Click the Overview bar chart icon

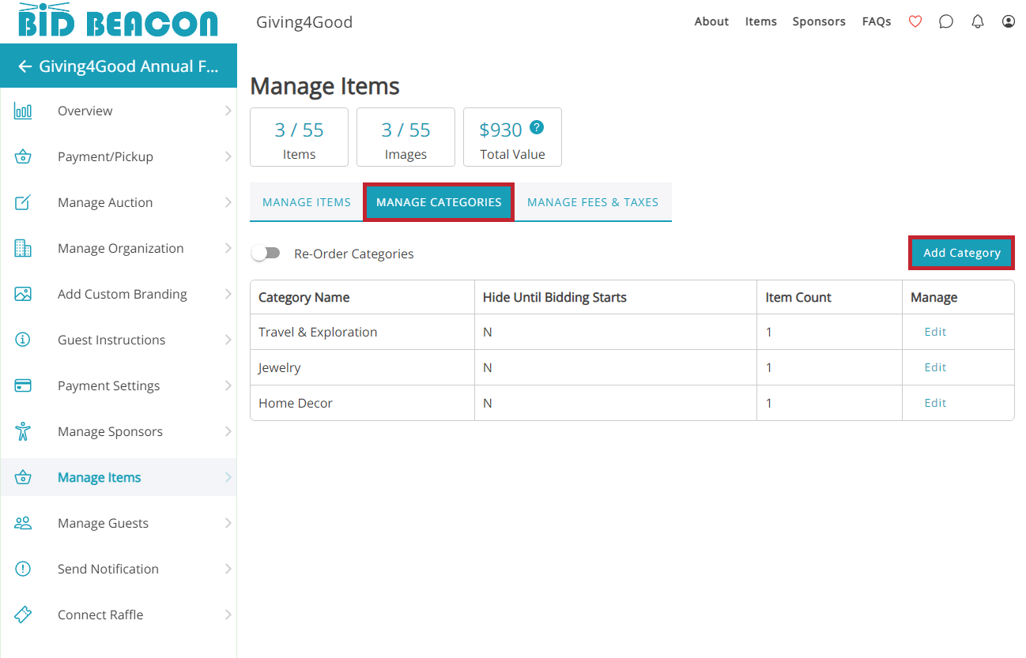23,111
